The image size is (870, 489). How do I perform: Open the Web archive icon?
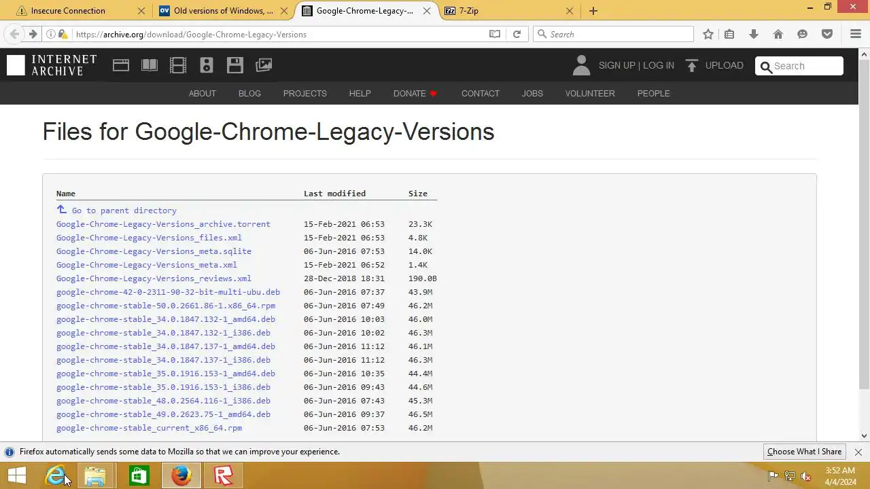coord(121,65)
